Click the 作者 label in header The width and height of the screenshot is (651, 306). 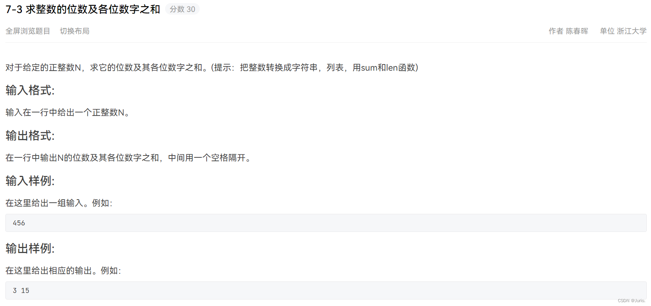(x=556, y=31)
